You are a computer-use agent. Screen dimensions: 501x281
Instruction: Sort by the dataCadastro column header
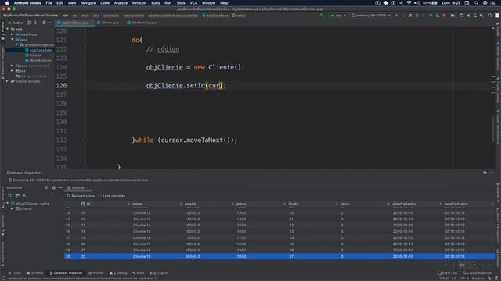pyautogui.click(x=404, y=204)
